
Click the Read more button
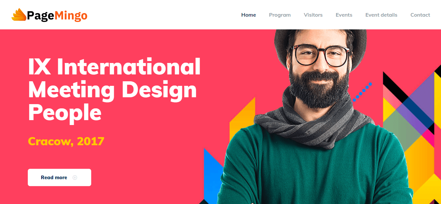(x=59, y=178)
